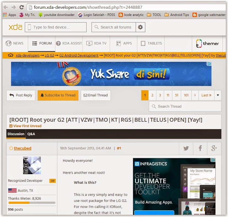The height and width of the screenshot is (217, 228).
Task: Share post on Twitter
Action: pos(186,148)
